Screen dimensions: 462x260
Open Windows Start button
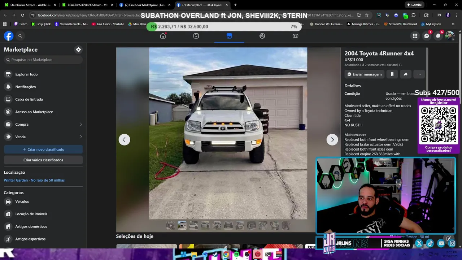[x=183, y=254]
